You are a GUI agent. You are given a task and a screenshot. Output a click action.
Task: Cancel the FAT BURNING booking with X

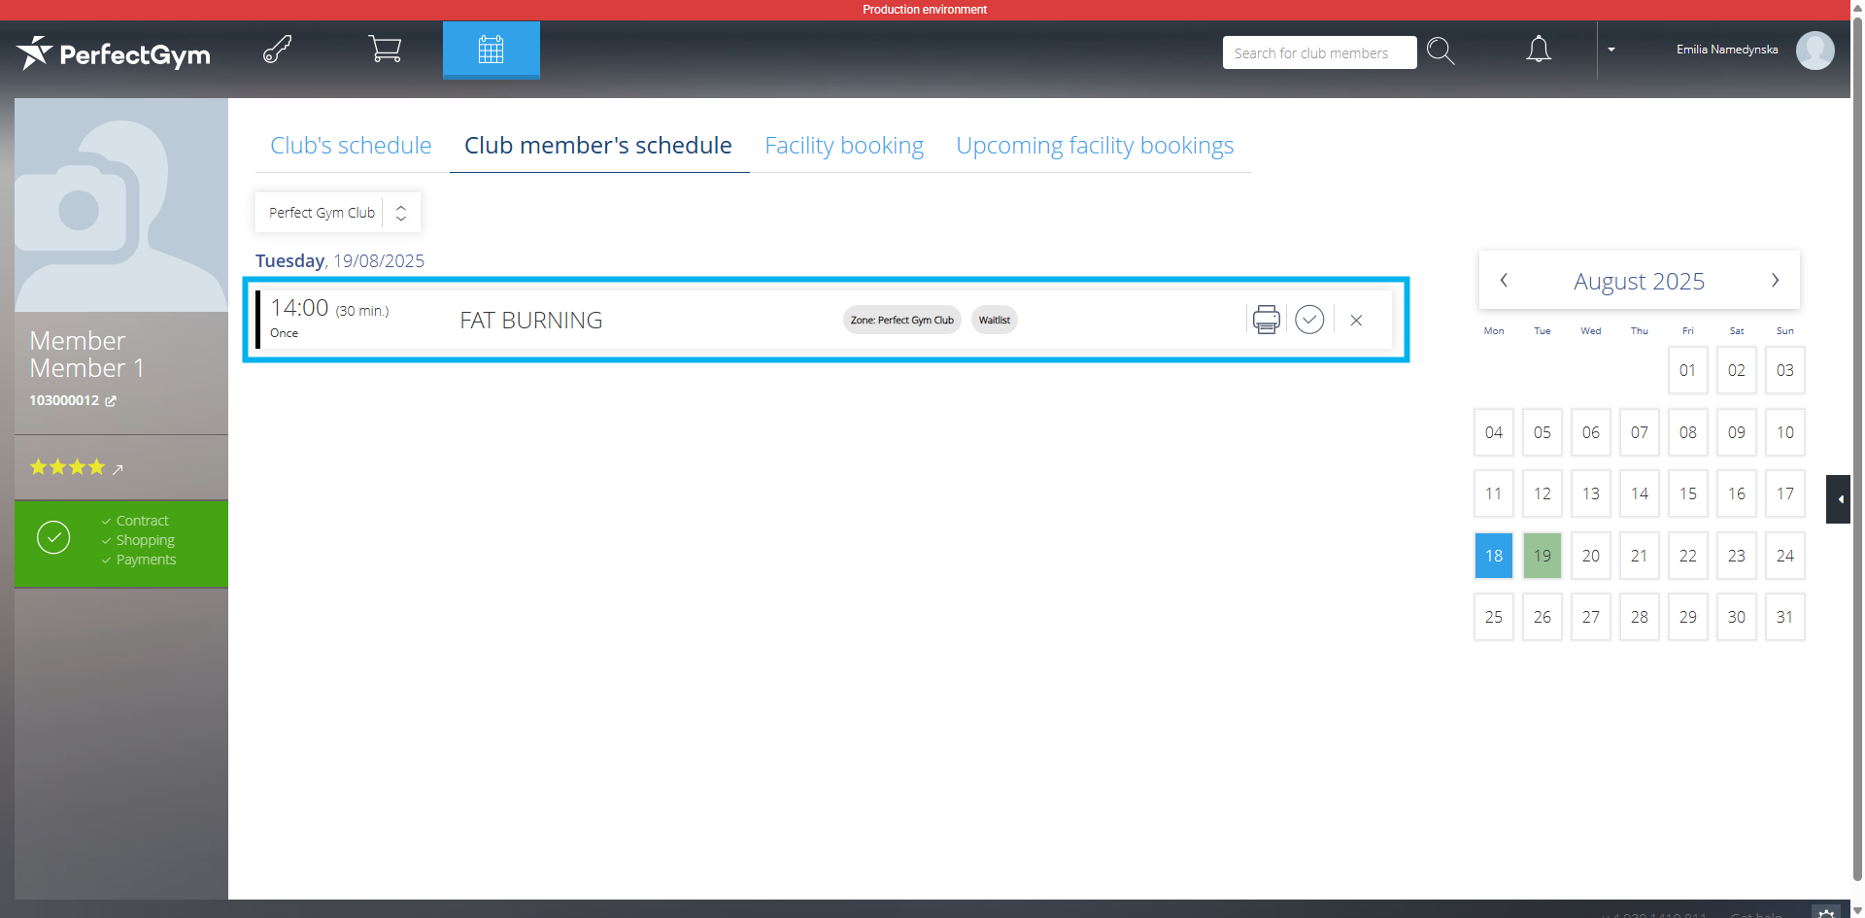pyautogui.click(x=1356, y=321)
